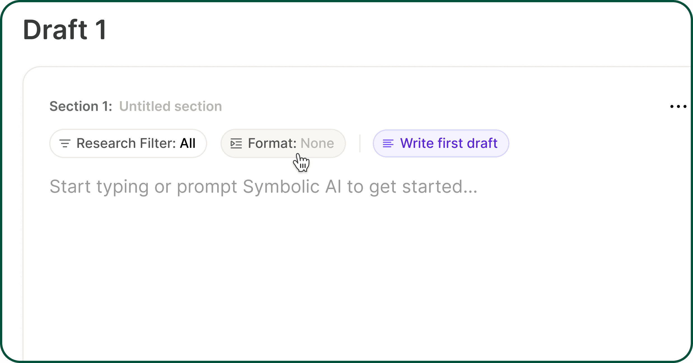The image size is (693, 363).
Task: Click the word 'Symbolic AI' in placeholder
Action: 292,187
